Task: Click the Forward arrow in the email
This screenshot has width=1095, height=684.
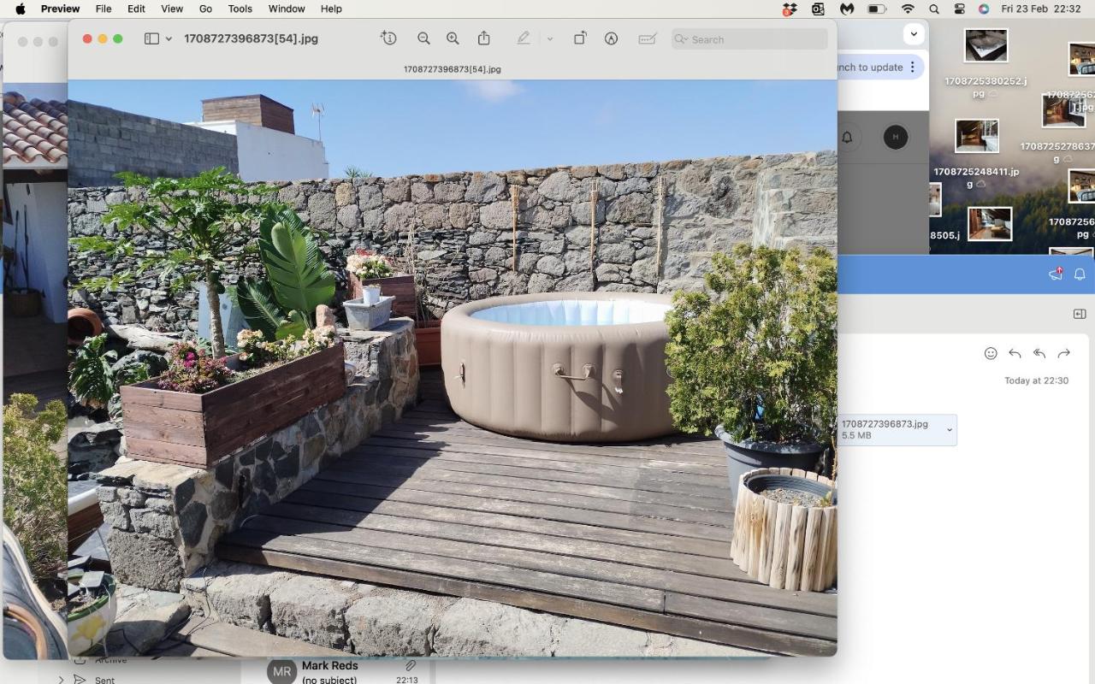Action: [1064, 353]
